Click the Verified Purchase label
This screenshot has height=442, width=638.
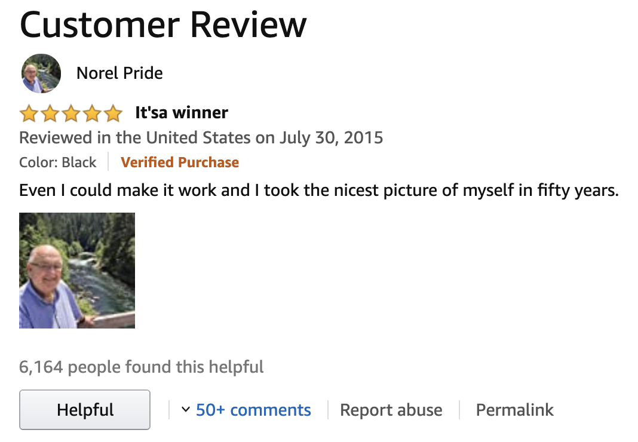click(x=180, y=162)
